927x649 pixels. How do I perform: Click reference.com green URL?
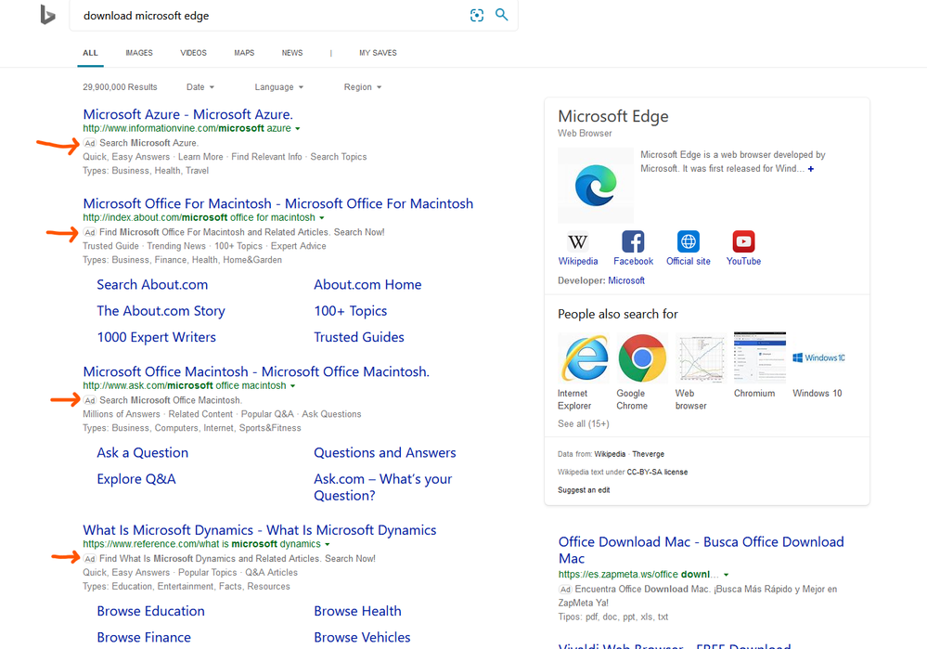pos(201,544)
